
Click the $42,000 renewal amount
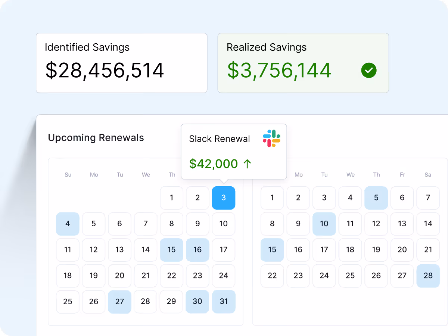click(x=214, y=164)
